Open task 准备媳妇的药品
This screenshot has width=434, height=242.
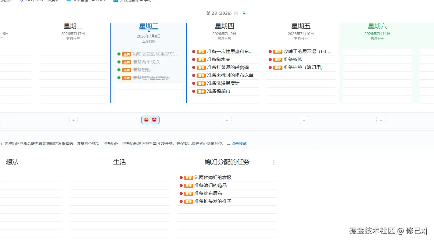click(210, 186)
